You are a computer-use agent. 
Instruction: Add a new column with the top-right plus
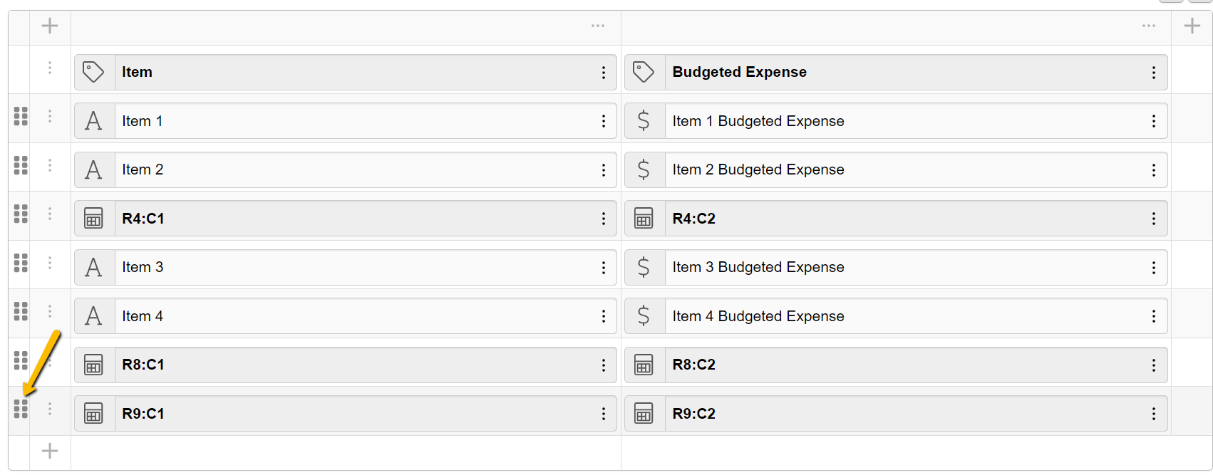click(1192, 26)
